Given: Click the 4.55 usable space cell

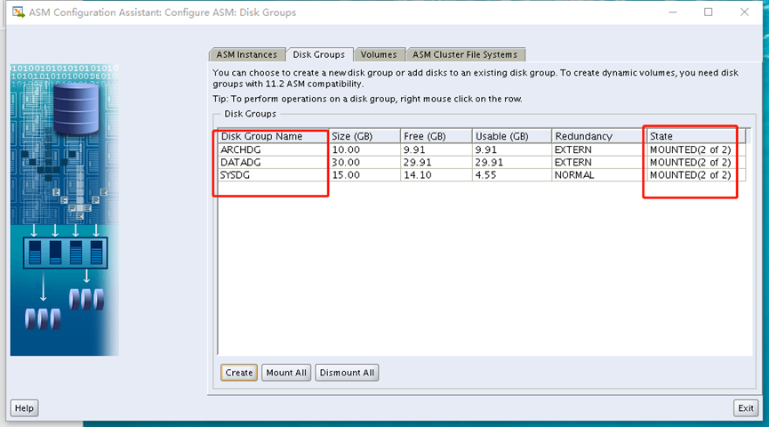Looking at the screenshot, I should click(x=512, y=175).
